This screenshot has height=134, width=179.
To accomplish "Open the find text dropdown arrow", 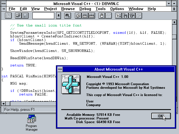I will (x=58, y=16).
